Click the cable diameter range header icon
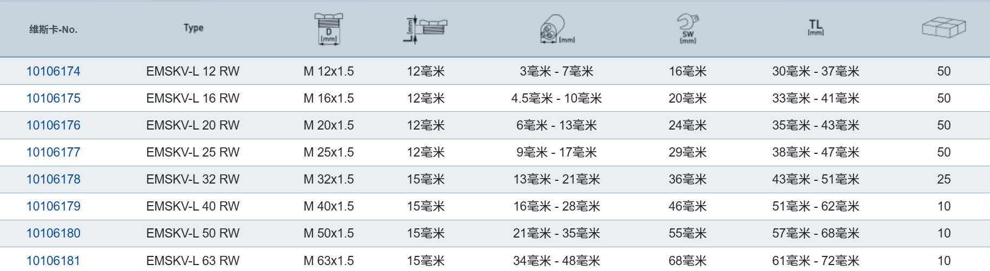 pos(556,29)
